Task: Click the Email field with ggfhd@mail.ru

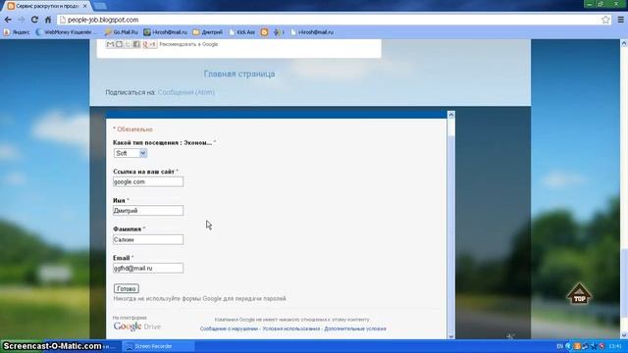Action: tap(148, 268)
